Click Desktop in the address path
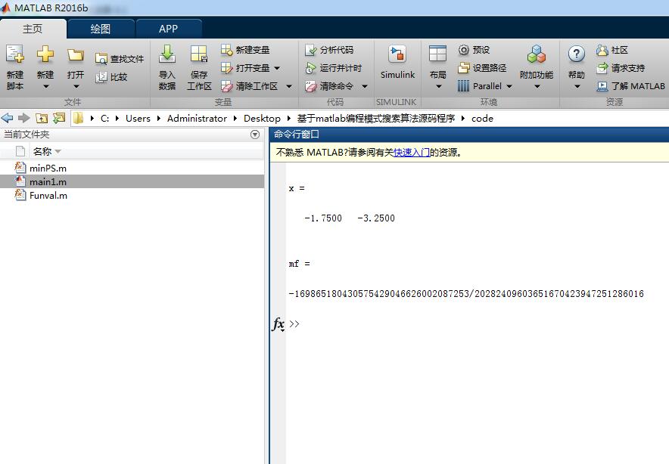The height and width of the screenshot is (464, 669). click(x=262, y=119)
